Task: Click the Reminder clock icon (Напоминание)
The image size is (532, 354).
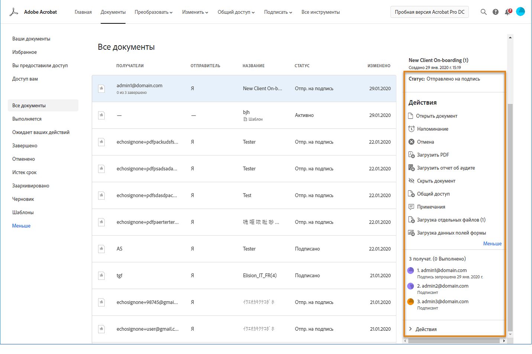Action: 411,129
